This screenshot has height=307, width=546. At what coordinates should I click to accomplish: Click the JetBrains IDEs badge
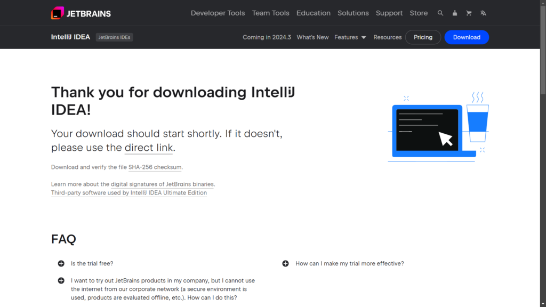(x=114, y=37)
